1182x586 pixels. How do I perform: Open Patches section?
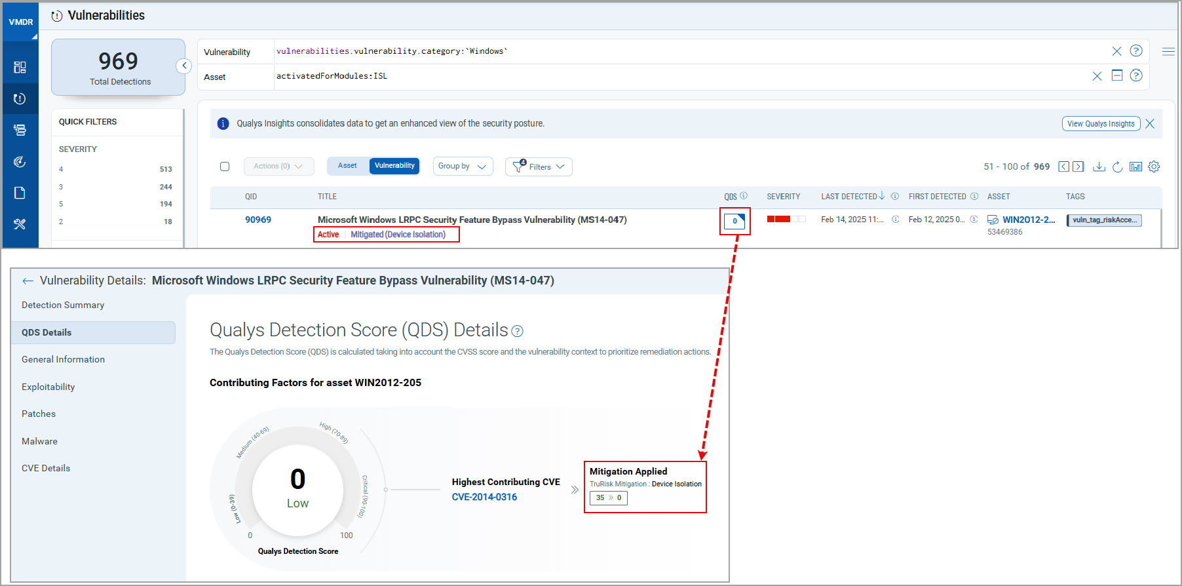(x=39, y=414)
